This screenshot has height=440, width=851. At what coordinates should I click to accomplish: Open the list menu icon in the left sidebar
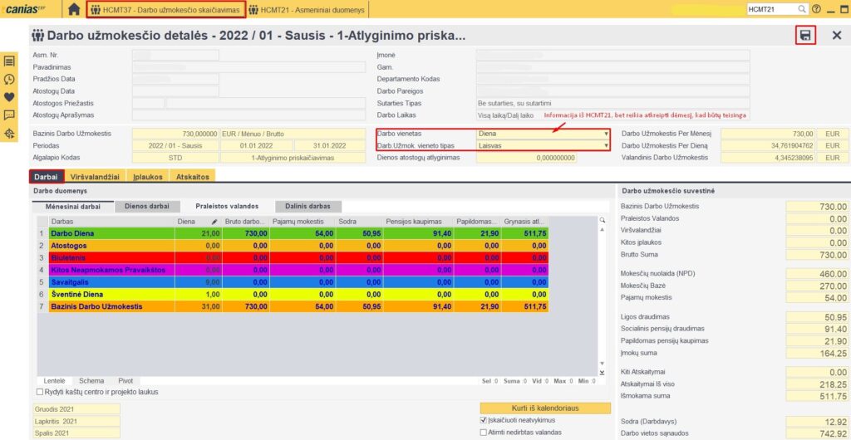pyautogui.click(x=9, y=61)
